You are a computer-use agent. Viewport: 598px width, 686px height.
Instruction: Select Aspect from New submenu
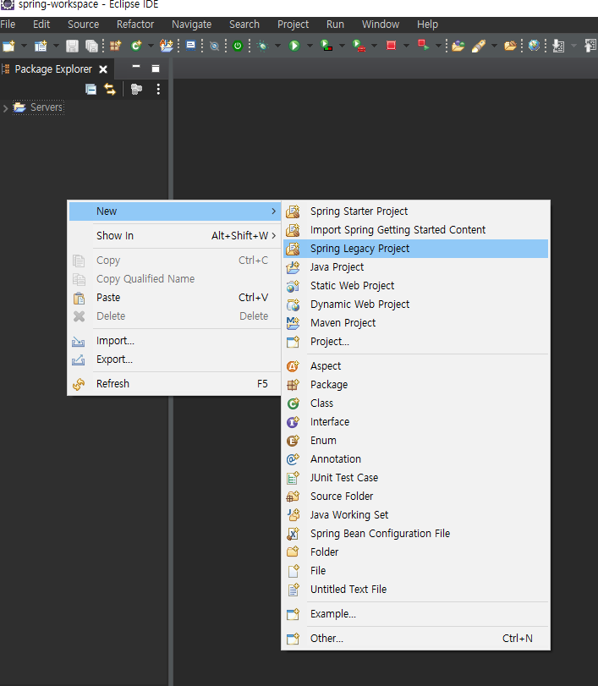(x=415, y=366)
